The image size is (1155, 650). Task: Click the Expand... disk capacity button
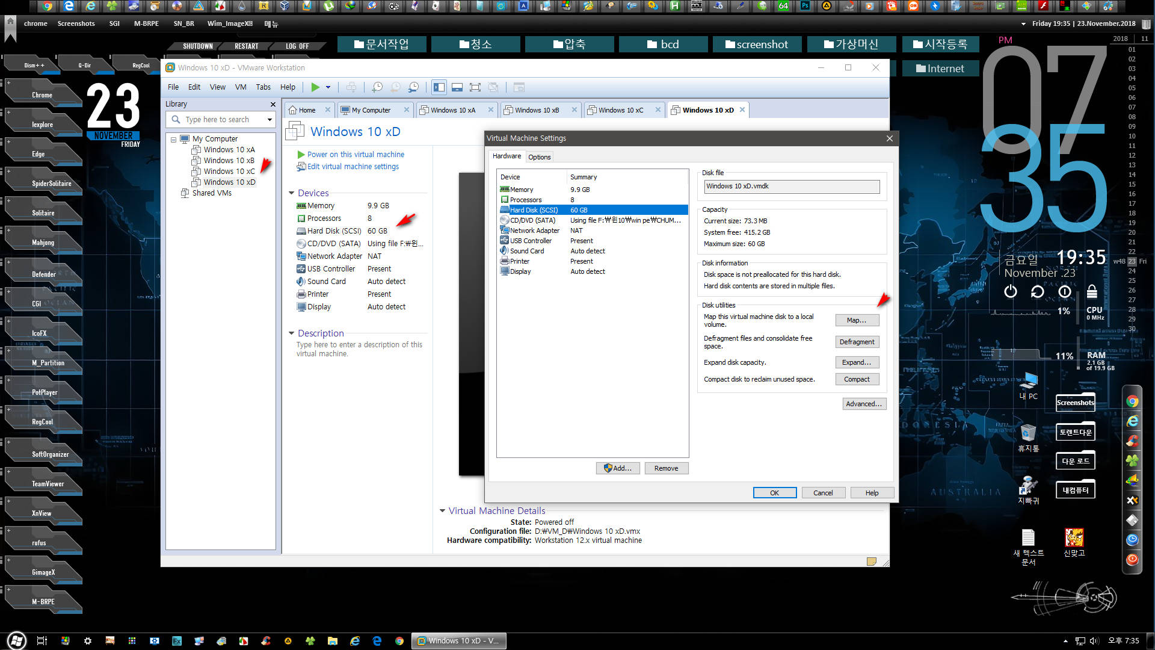point(857,362)
